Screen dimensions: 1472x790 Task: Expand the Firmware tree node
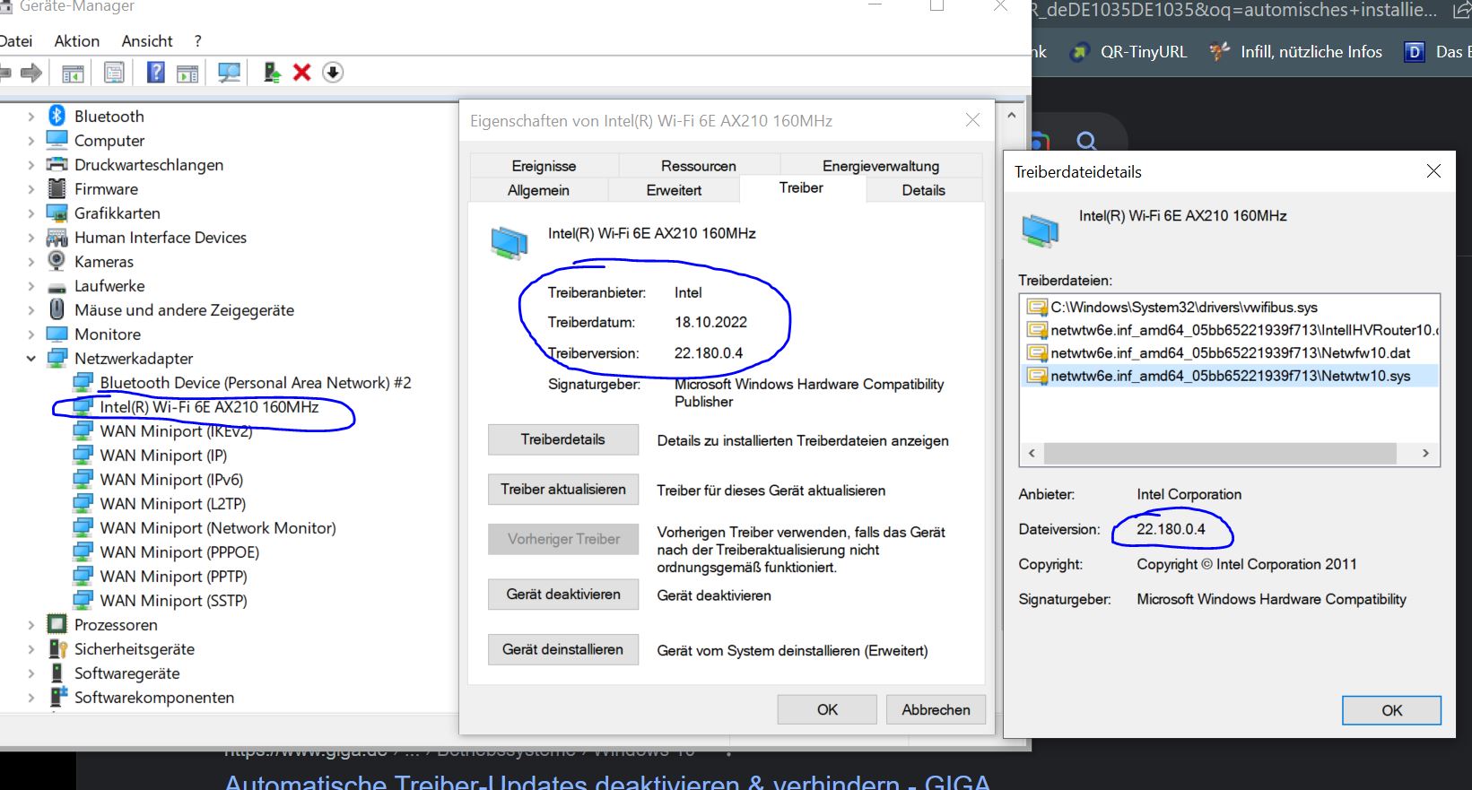[x=30, y=189]
